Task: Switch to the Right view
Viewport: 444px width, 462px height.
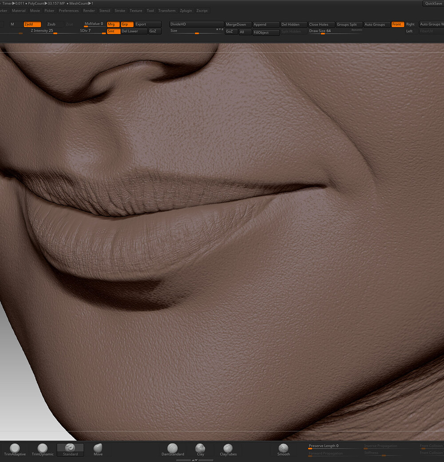Action: 410,24
